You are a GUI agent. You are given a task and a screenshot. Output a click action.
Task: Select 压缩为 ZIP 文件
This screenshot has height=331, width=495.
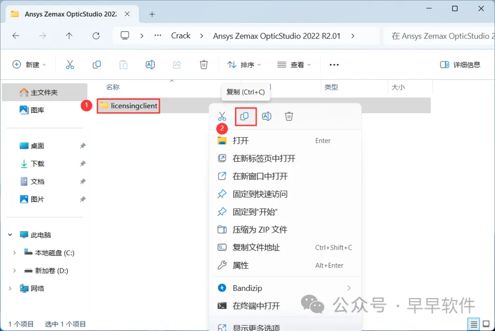pos(285,229)
